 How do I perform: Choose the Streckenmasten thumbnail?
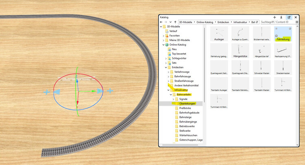click(283, 67)
